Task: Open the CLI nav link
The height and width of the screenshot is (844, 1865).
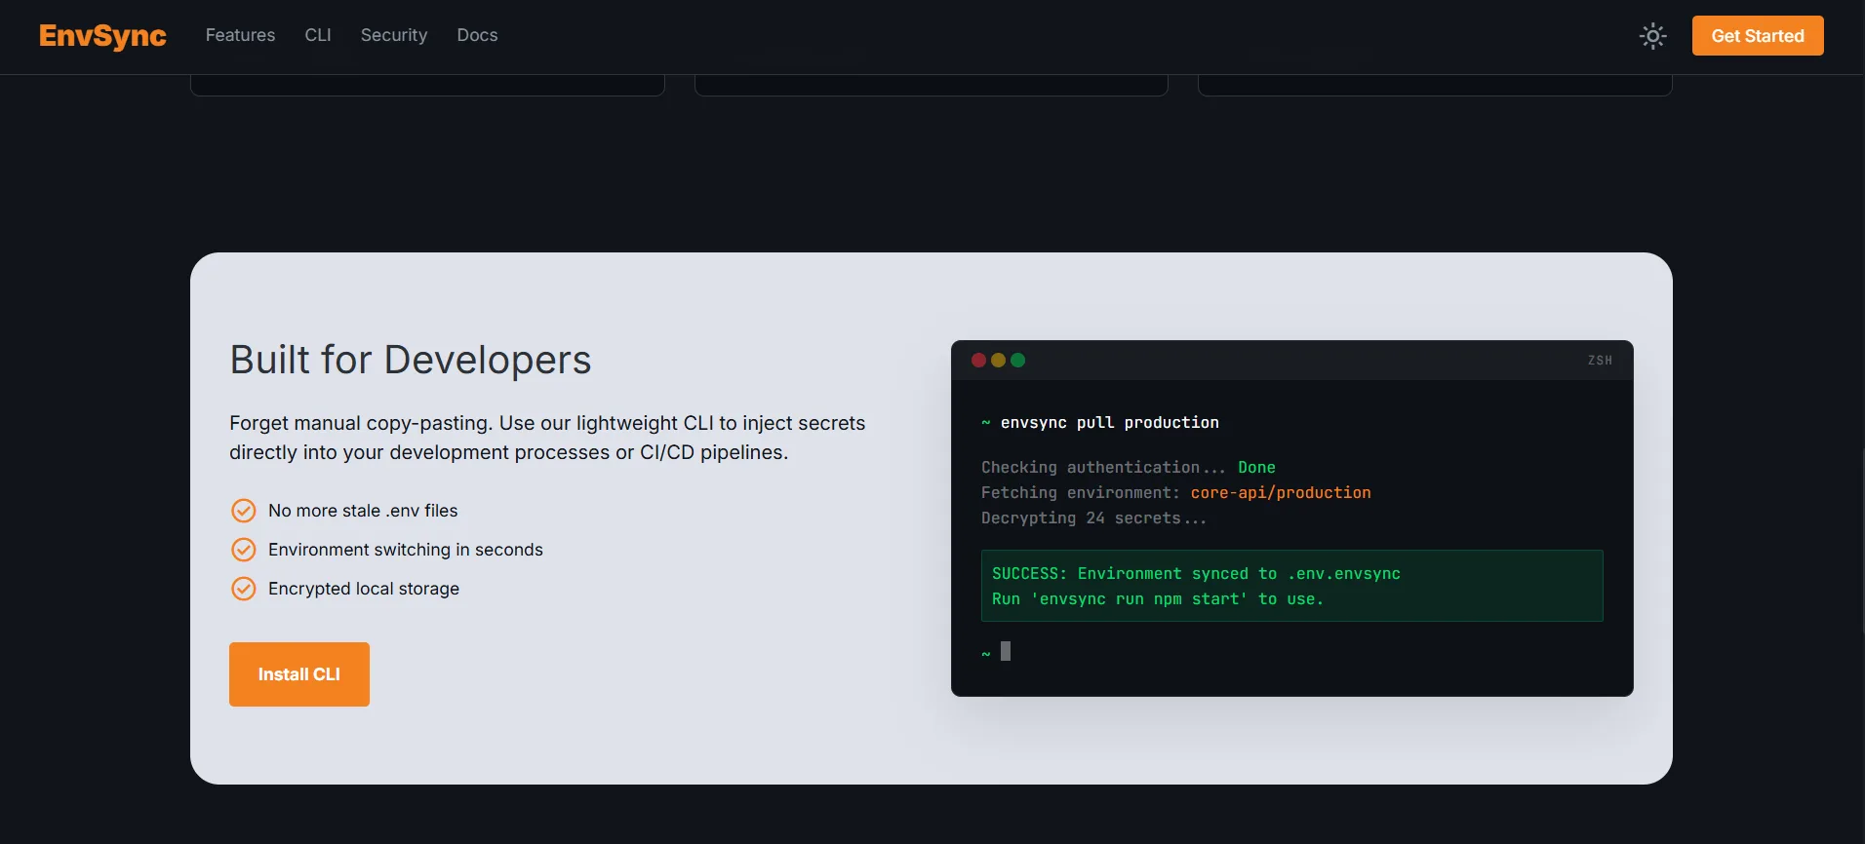Action: (x=318, y=35)
